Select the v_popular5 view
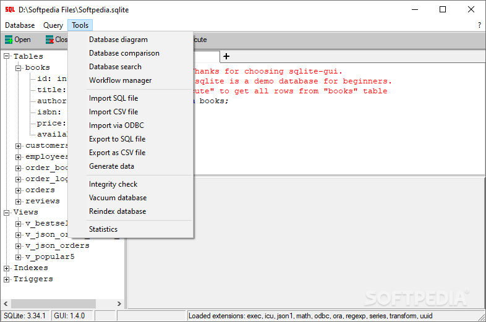 click(x=50, y=257)
